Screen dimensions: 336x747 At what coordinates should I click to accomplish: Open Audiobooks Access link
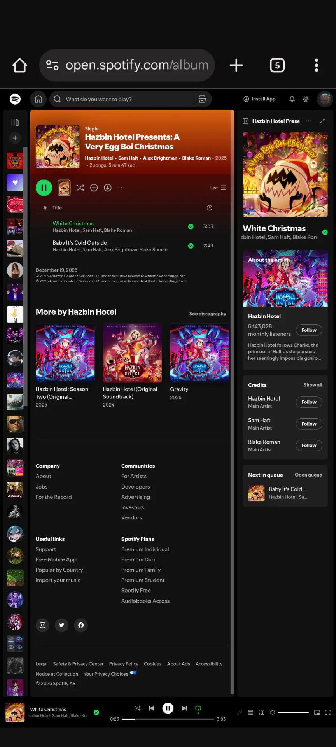[x=145, y=601]
